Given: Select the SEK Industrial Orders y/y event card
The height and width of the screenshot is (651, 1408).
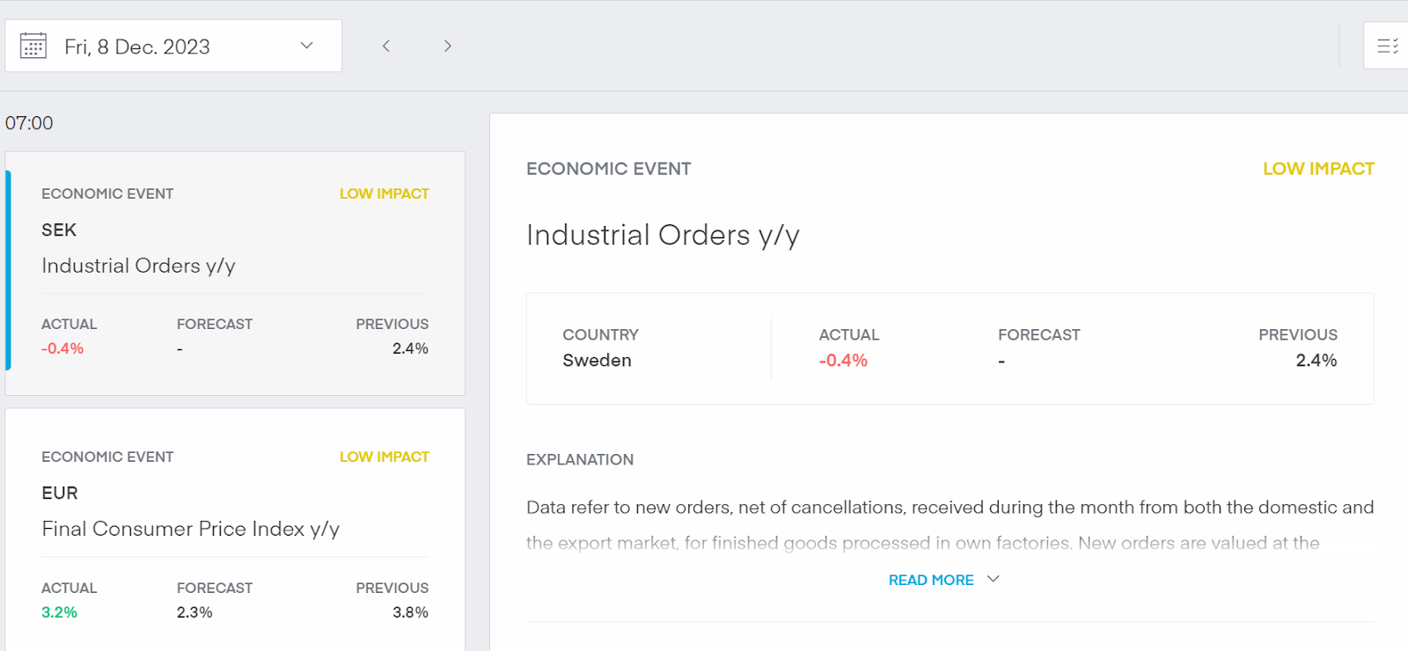Looking at the screenshot, I should 235,266.
